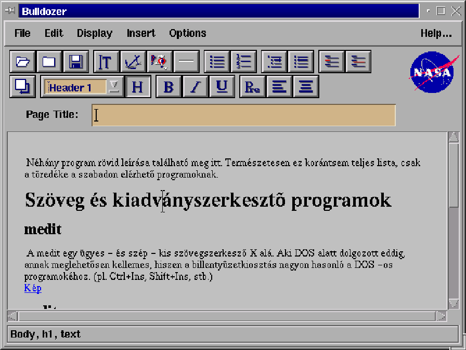The image size is (466, 350).
Task: Click the vertical scrollbar down arrow
Action: pos(454,303)
